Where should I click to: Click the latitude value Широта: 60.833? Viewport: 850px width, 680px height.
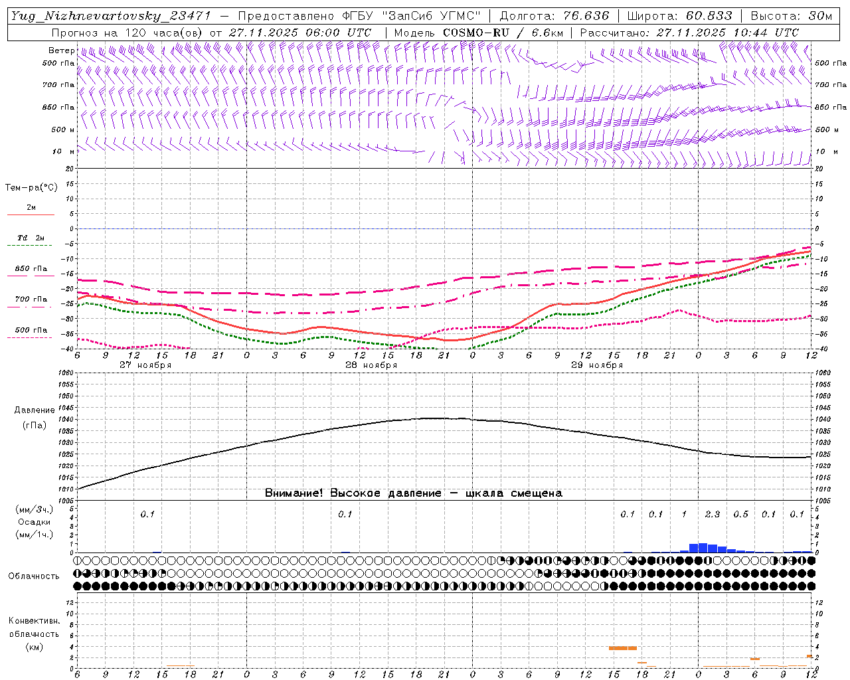[x=679, y=16]
